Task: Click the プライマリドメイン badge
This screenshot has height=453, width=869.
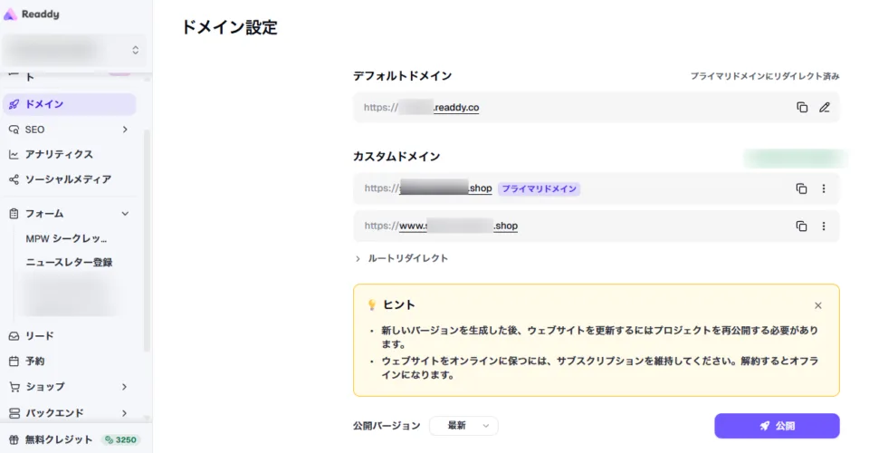Action: [539, 189]
